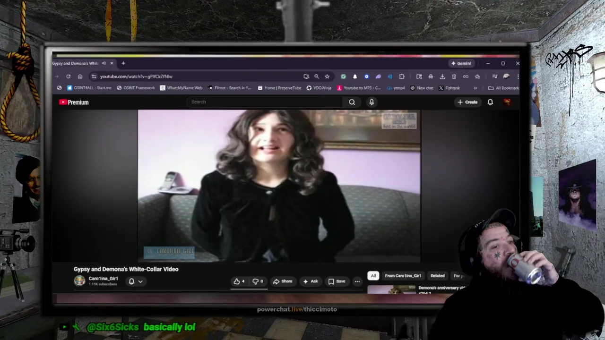The width and height of the screenshot is (605, 340).
Task: Click the Ask button under video
Action: click(310, 281)
